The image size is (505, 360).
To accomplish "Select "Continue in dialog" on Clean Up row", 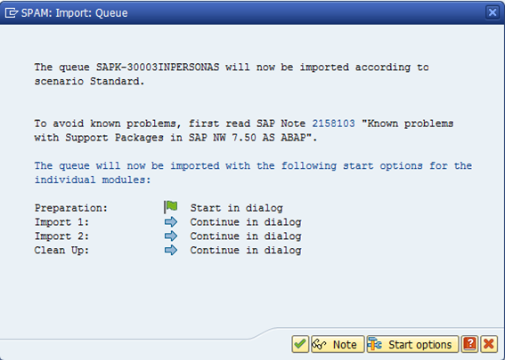I will pos(246,251).
